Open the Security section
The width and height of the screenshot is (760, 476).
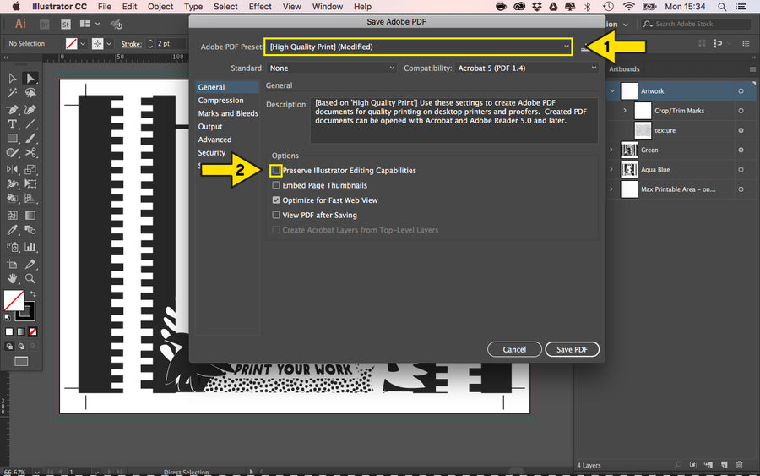click(x=211, y=153)
